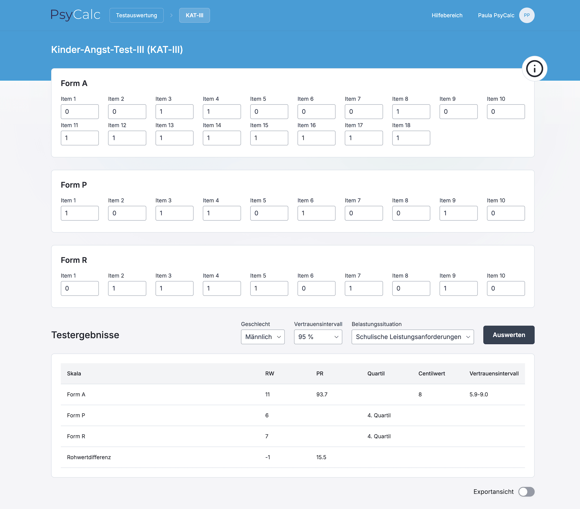Open the Geschlecht dropdown

[263, 337]
